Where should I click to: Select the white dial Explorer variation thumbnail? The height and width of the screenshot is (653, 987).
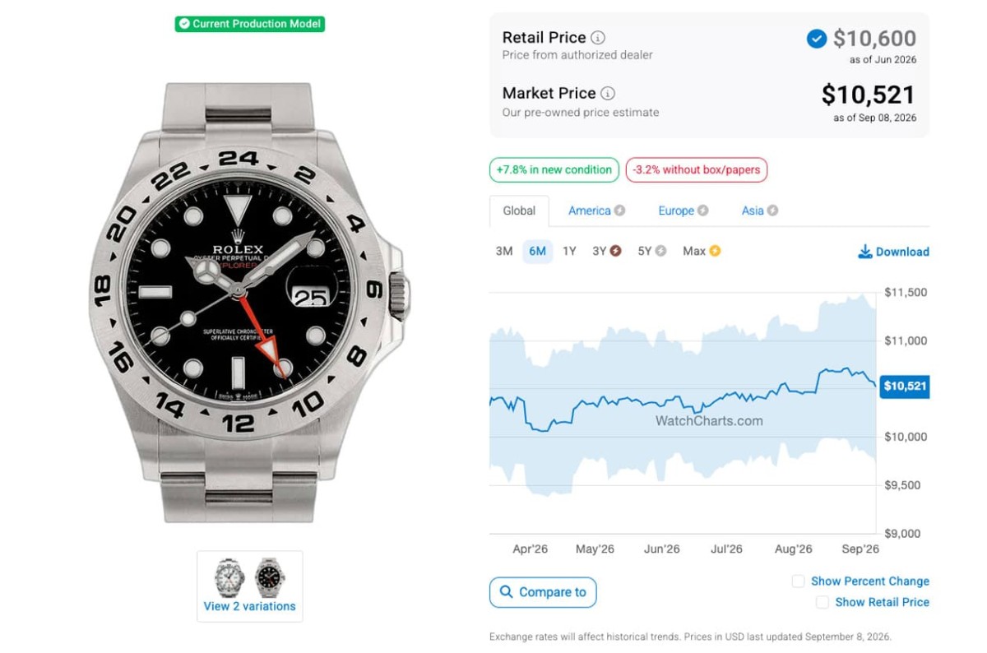229,577
